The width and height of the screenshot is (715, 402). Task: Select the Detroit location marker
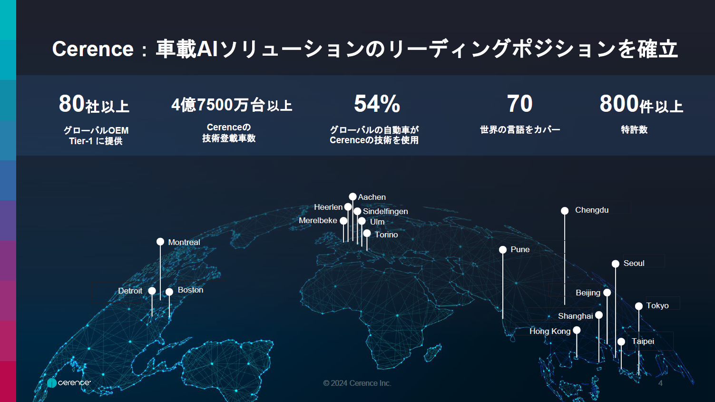point(152,291)
